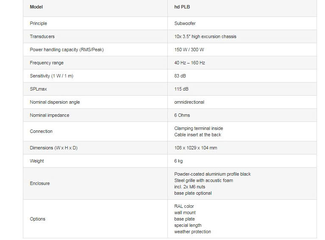Screen dimensions: 325x240
Task: Click the "Options" row label
Action: [37, 219]
